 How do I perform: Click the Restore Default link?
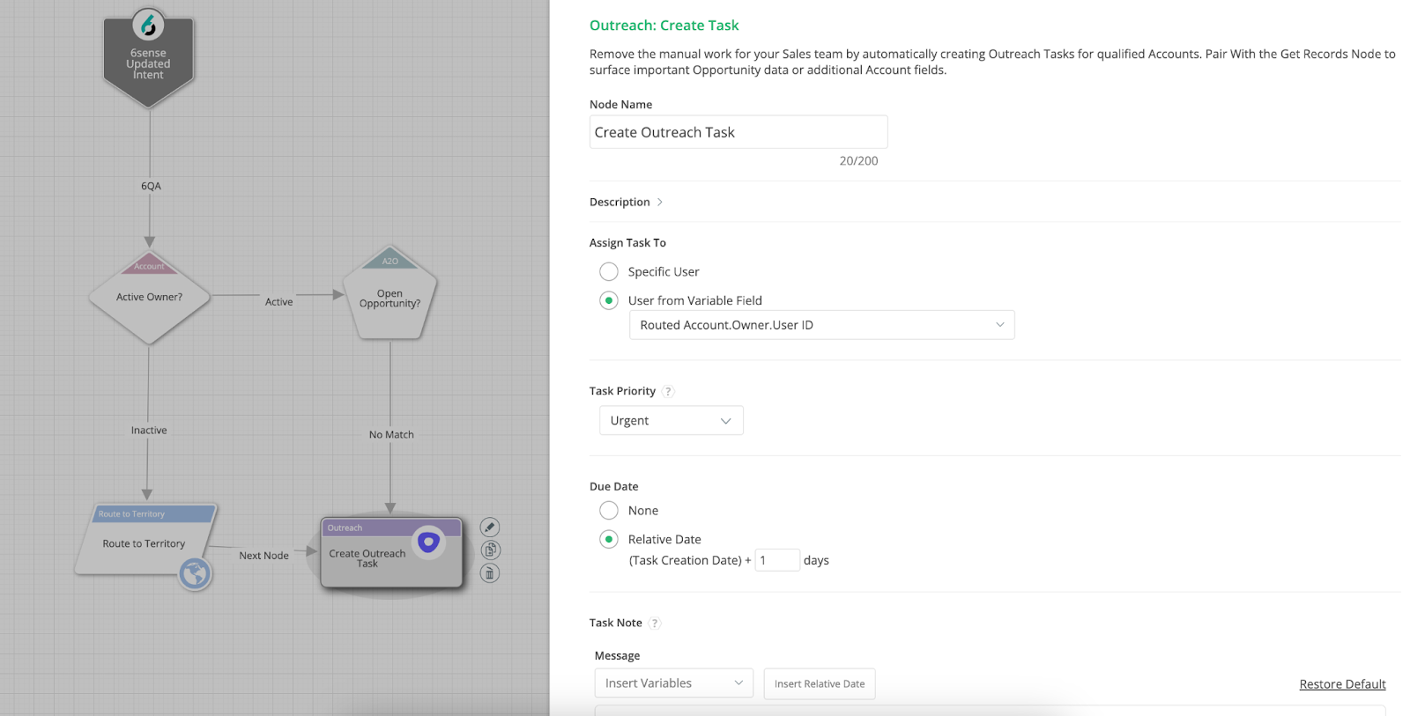1342,684
